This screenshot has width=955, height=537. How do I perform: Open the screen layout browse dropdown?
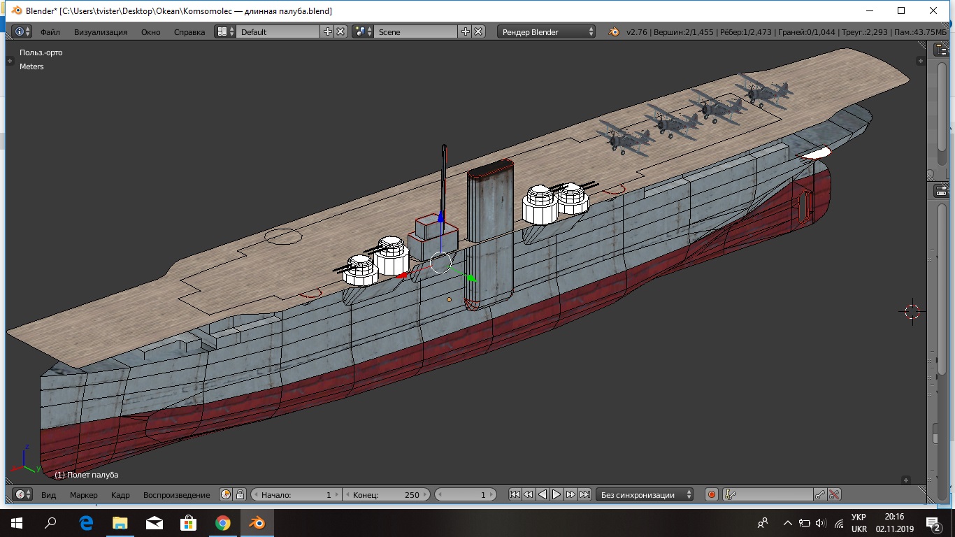[x=224, y=32]
